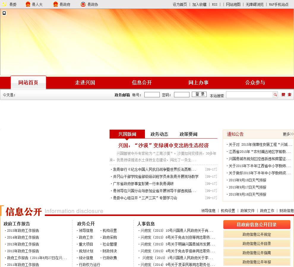Click the red 搜索 button
Screen dimensions: 294x267
point(286,95)
